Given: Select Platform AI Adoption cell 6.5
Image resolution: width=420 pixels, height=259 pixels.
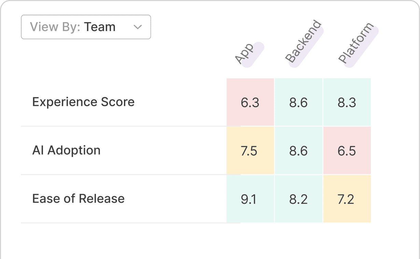Looking at the screenshot, I should pyautogui.click(x=347, y=150).
